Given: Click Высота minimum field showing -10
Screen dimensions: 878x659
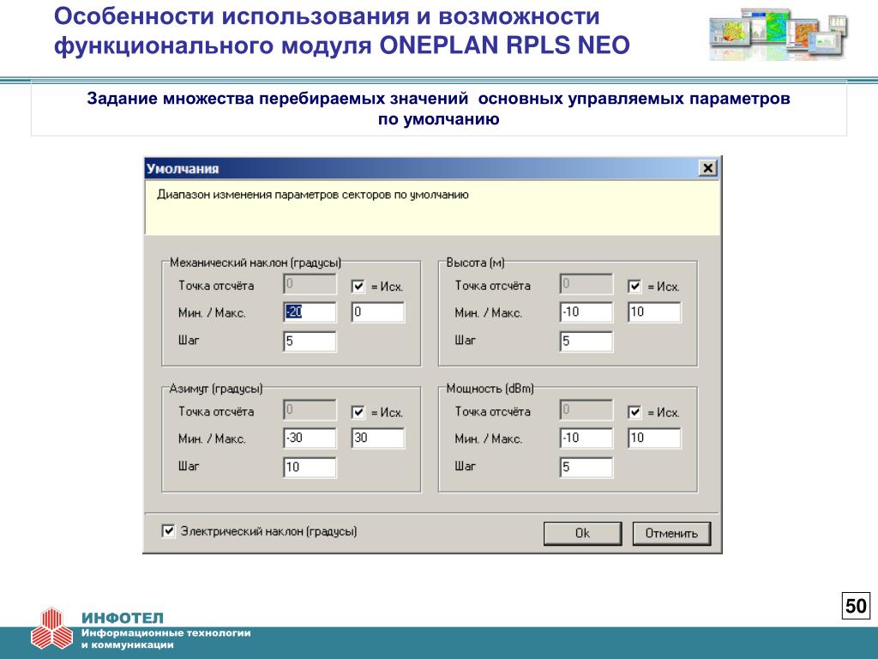Looking at the screenshot, I should [586, 312].
